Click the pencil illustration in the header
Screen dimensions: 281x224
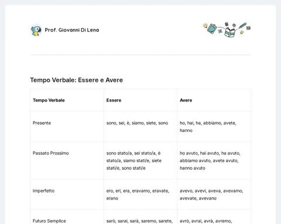click(242, 26)
